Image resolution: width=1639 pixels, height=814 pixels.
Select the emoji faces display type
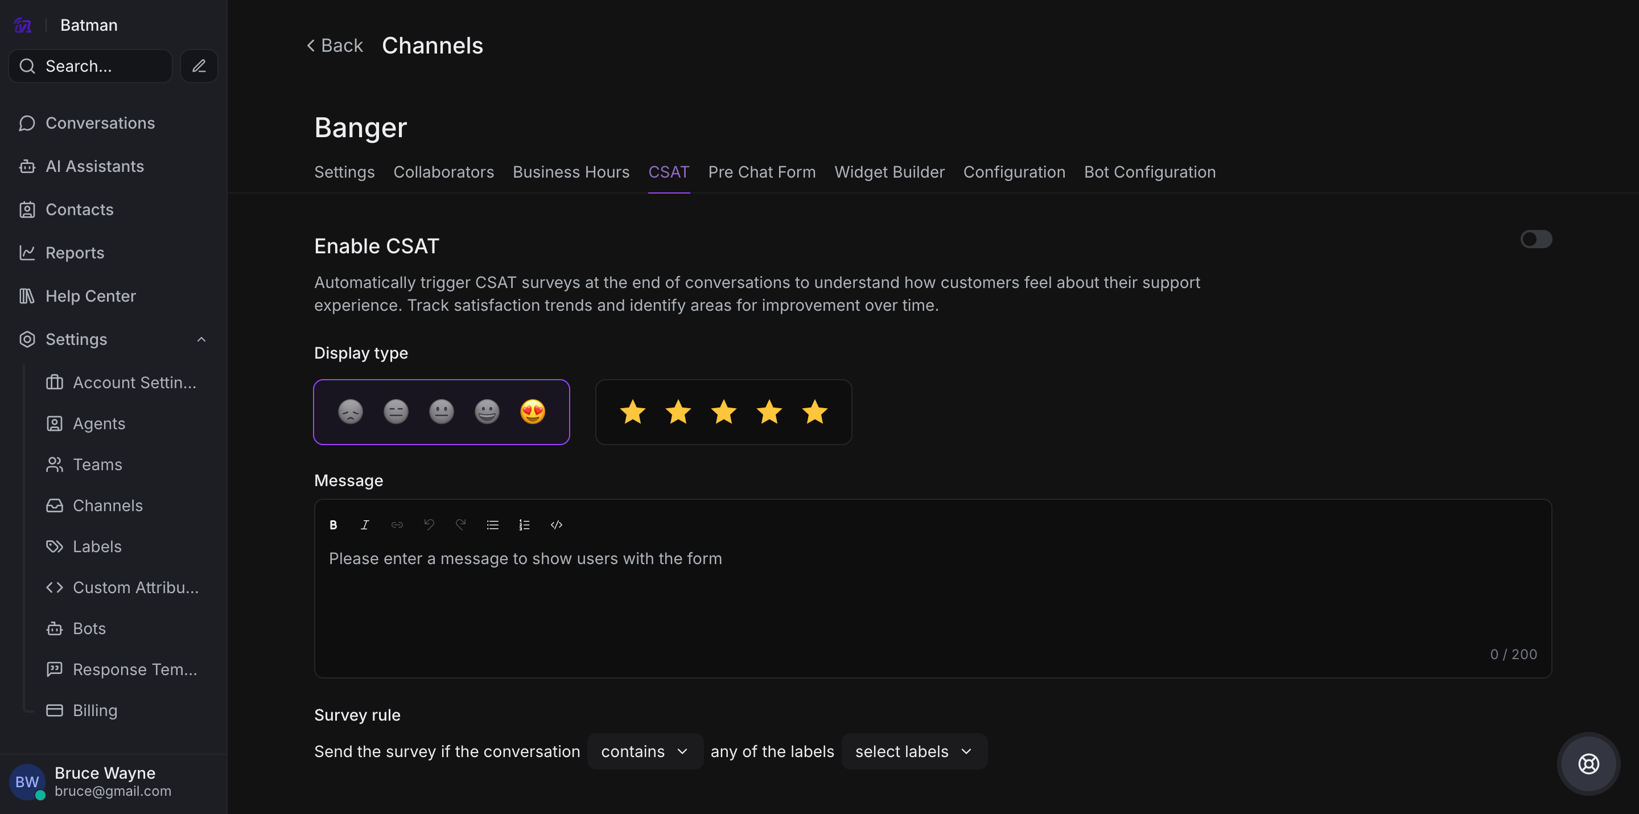[441, 412]
